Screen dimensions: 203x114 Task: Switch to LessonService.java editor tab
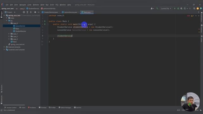coord(70,12)
